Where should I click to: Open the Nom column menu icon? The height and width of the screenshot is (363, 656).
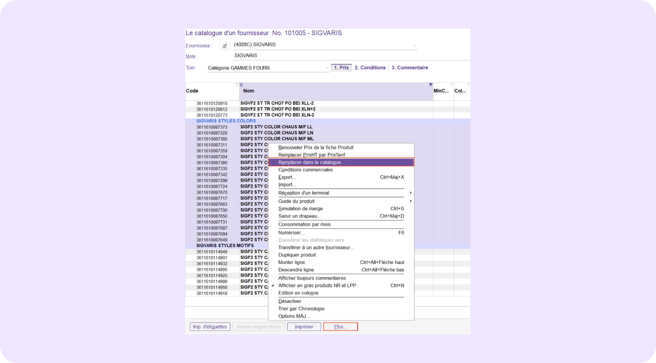point(241,85)
